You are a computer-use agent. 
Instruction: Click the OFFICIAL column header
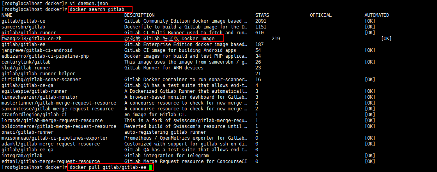click(321, 15)
